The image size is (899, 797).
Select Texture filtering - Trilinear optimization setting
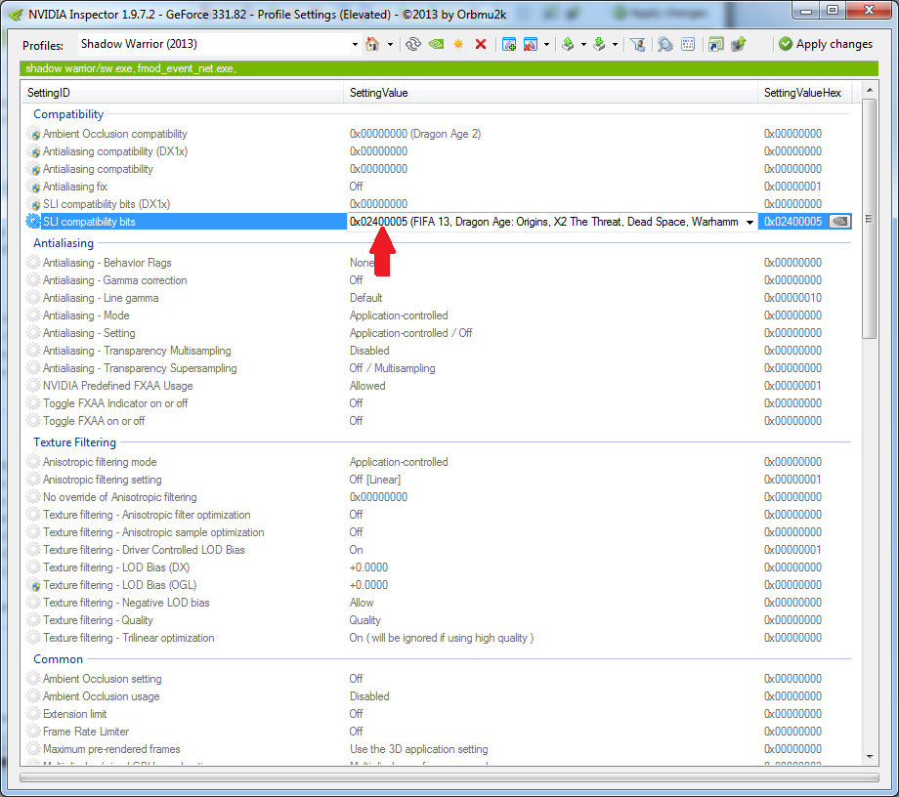(x=128, y=638)
